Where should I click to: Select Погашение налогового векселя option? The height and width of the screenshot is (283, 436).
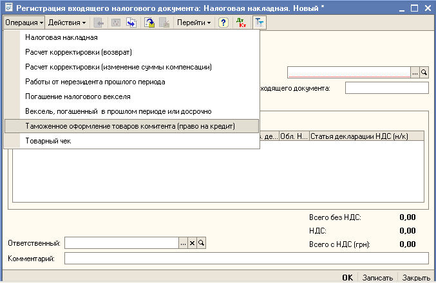[x=78, y=96]
